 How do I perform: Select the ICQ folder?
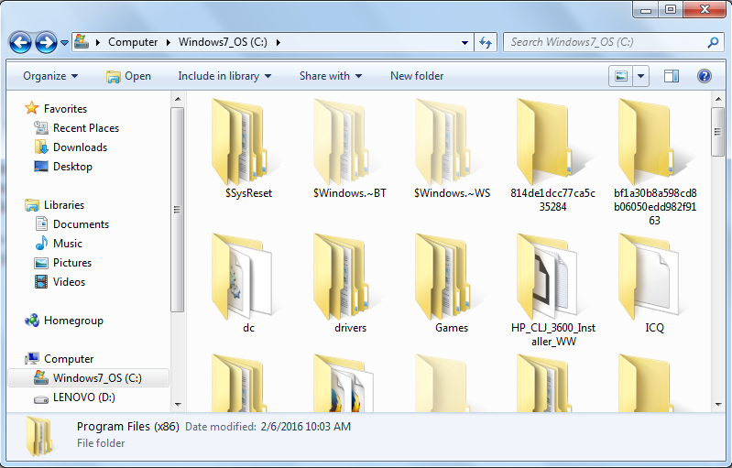coord(655,282)
